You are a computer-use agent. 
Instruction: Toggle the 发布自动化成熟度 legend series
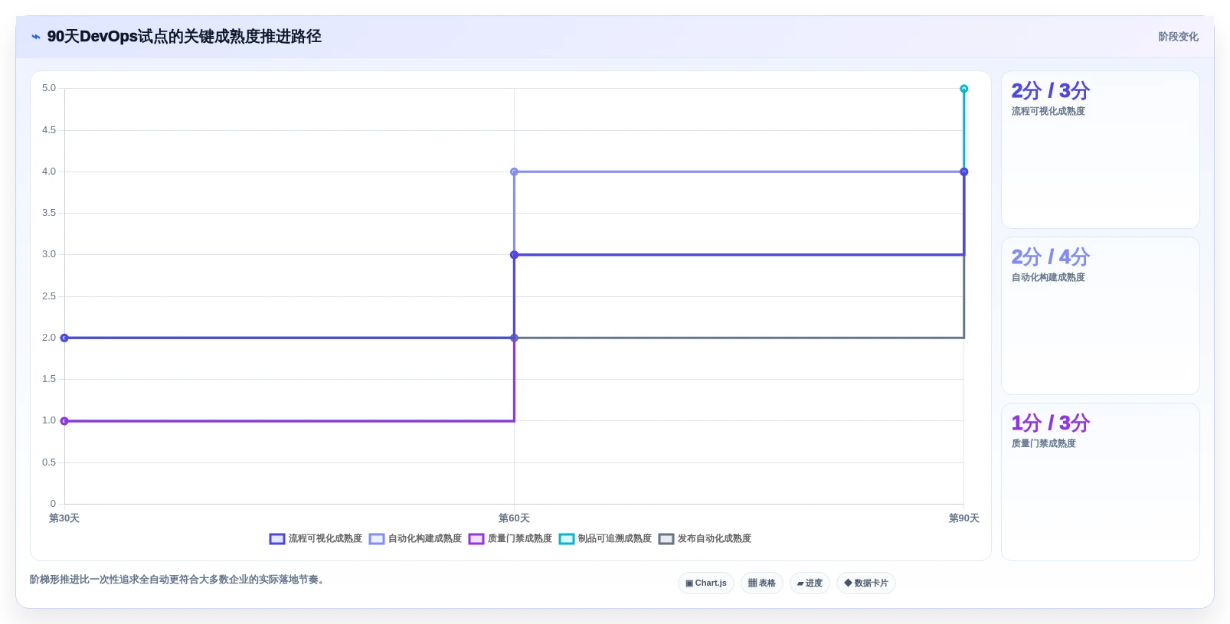705,539
